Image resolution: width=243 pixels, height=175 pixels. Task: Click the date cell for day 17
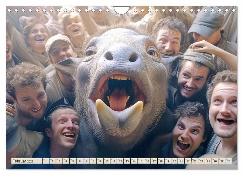click(154, 161)
